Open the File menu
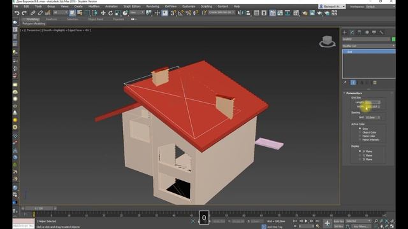 tap(16, 6)
